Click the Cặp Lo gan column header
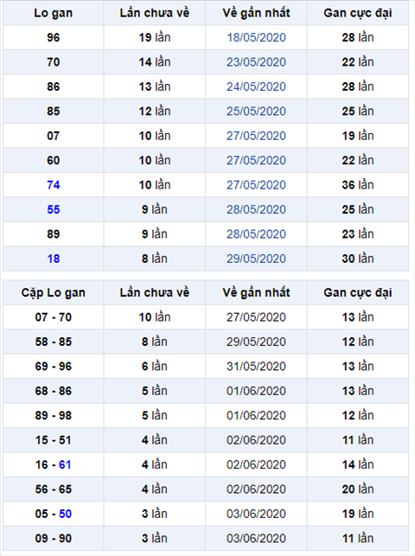The width and height of the screenshot is (415, 556). [54, 293]
